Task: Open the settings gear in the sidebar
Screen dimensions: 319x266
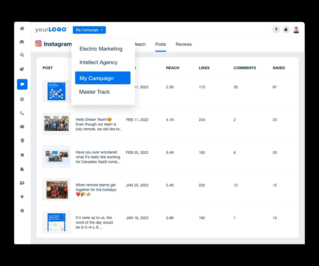Action: coord(22,210)
